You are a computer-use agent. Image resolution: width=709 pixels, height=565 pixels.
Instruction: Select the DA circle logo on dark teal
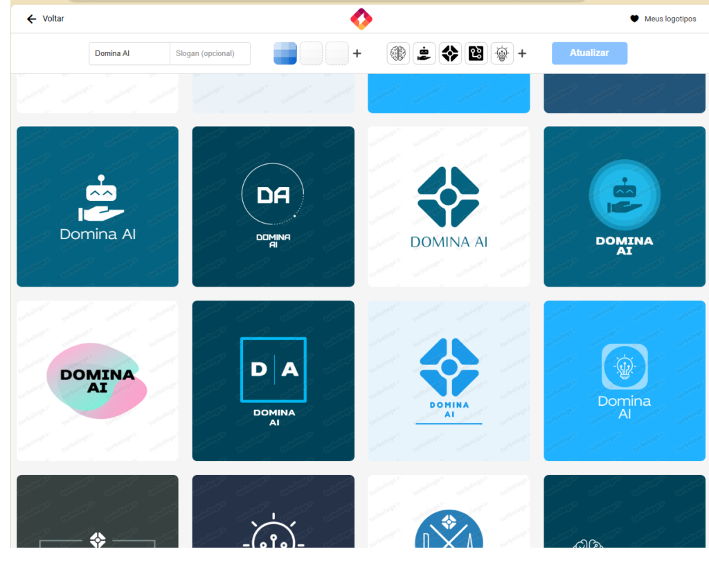[273, 206]
